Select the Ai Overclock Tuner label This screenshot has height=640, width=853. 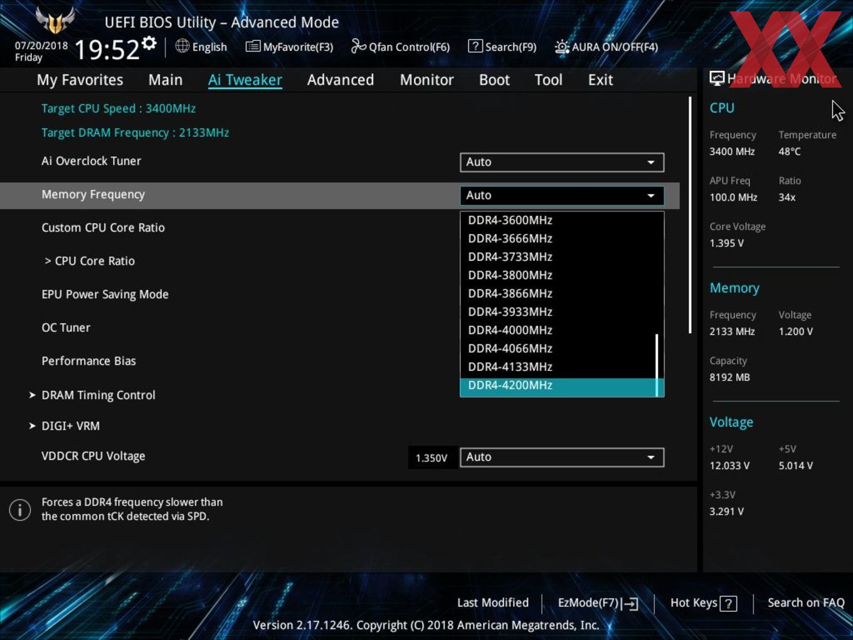91,161
